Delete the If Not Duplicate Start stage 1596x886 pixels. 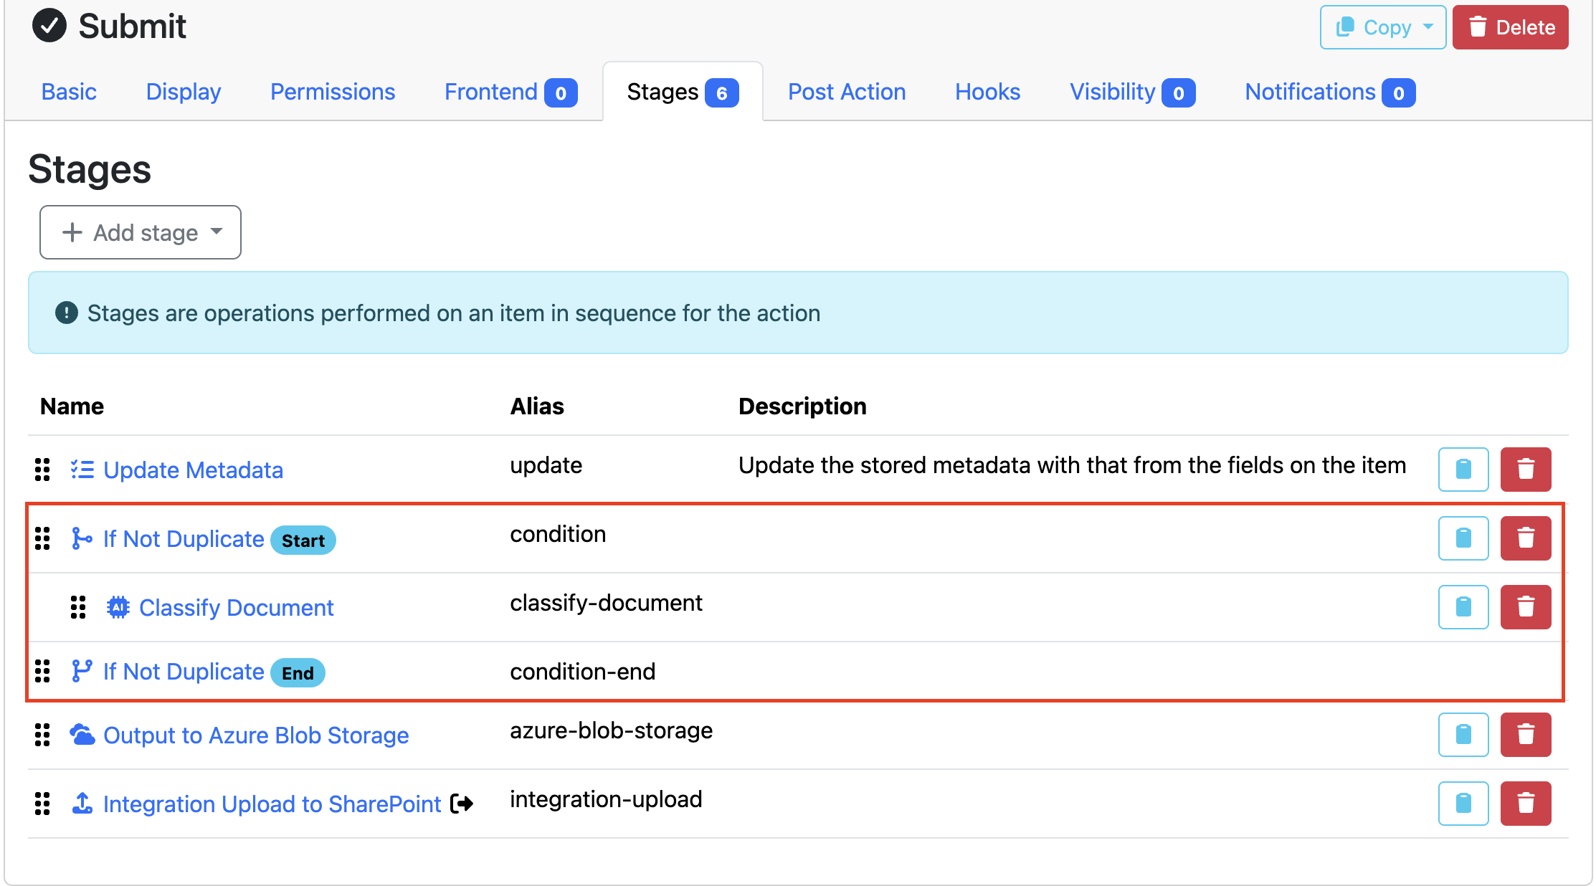pos(1525,538)
